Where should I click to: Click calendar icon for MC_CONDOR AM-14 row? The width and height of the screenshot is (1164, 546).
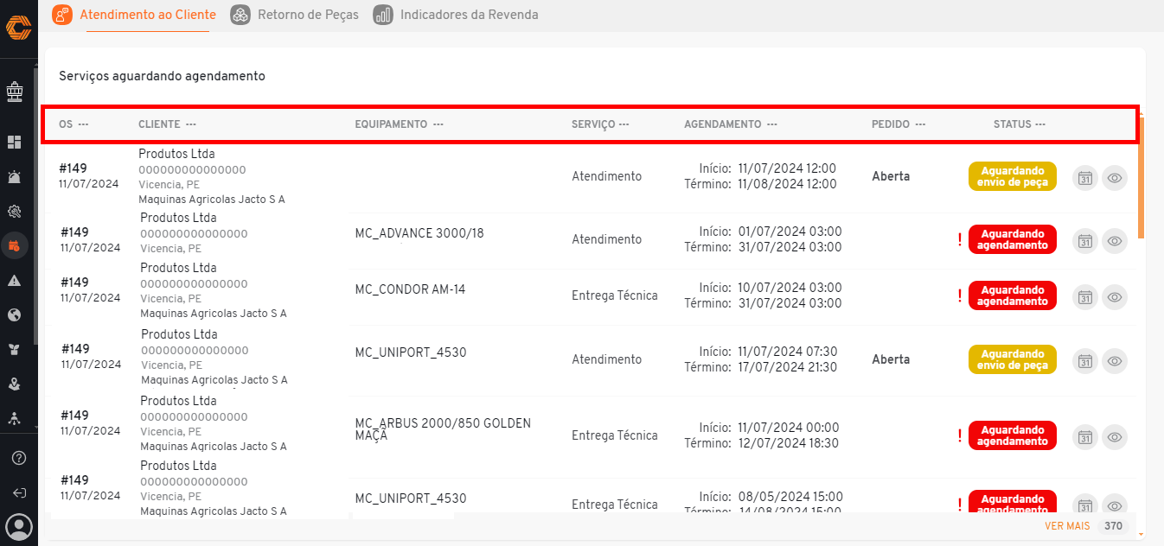[1085, 297]
